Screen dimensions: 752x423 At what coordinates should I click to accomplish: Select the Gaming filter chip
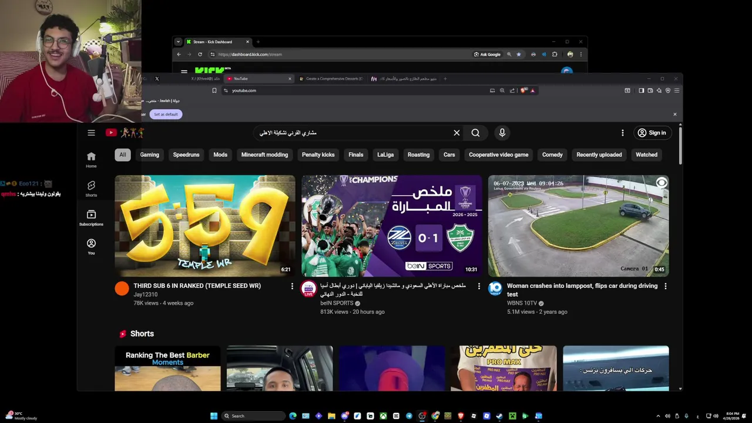point(149,155)
